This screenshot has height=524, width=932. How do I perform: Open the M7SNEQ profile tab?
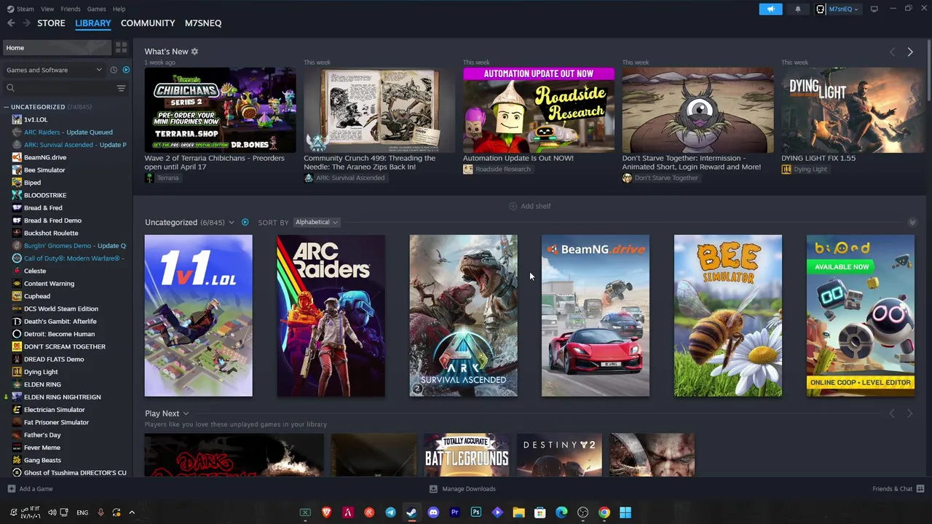(x=203, y=23)
